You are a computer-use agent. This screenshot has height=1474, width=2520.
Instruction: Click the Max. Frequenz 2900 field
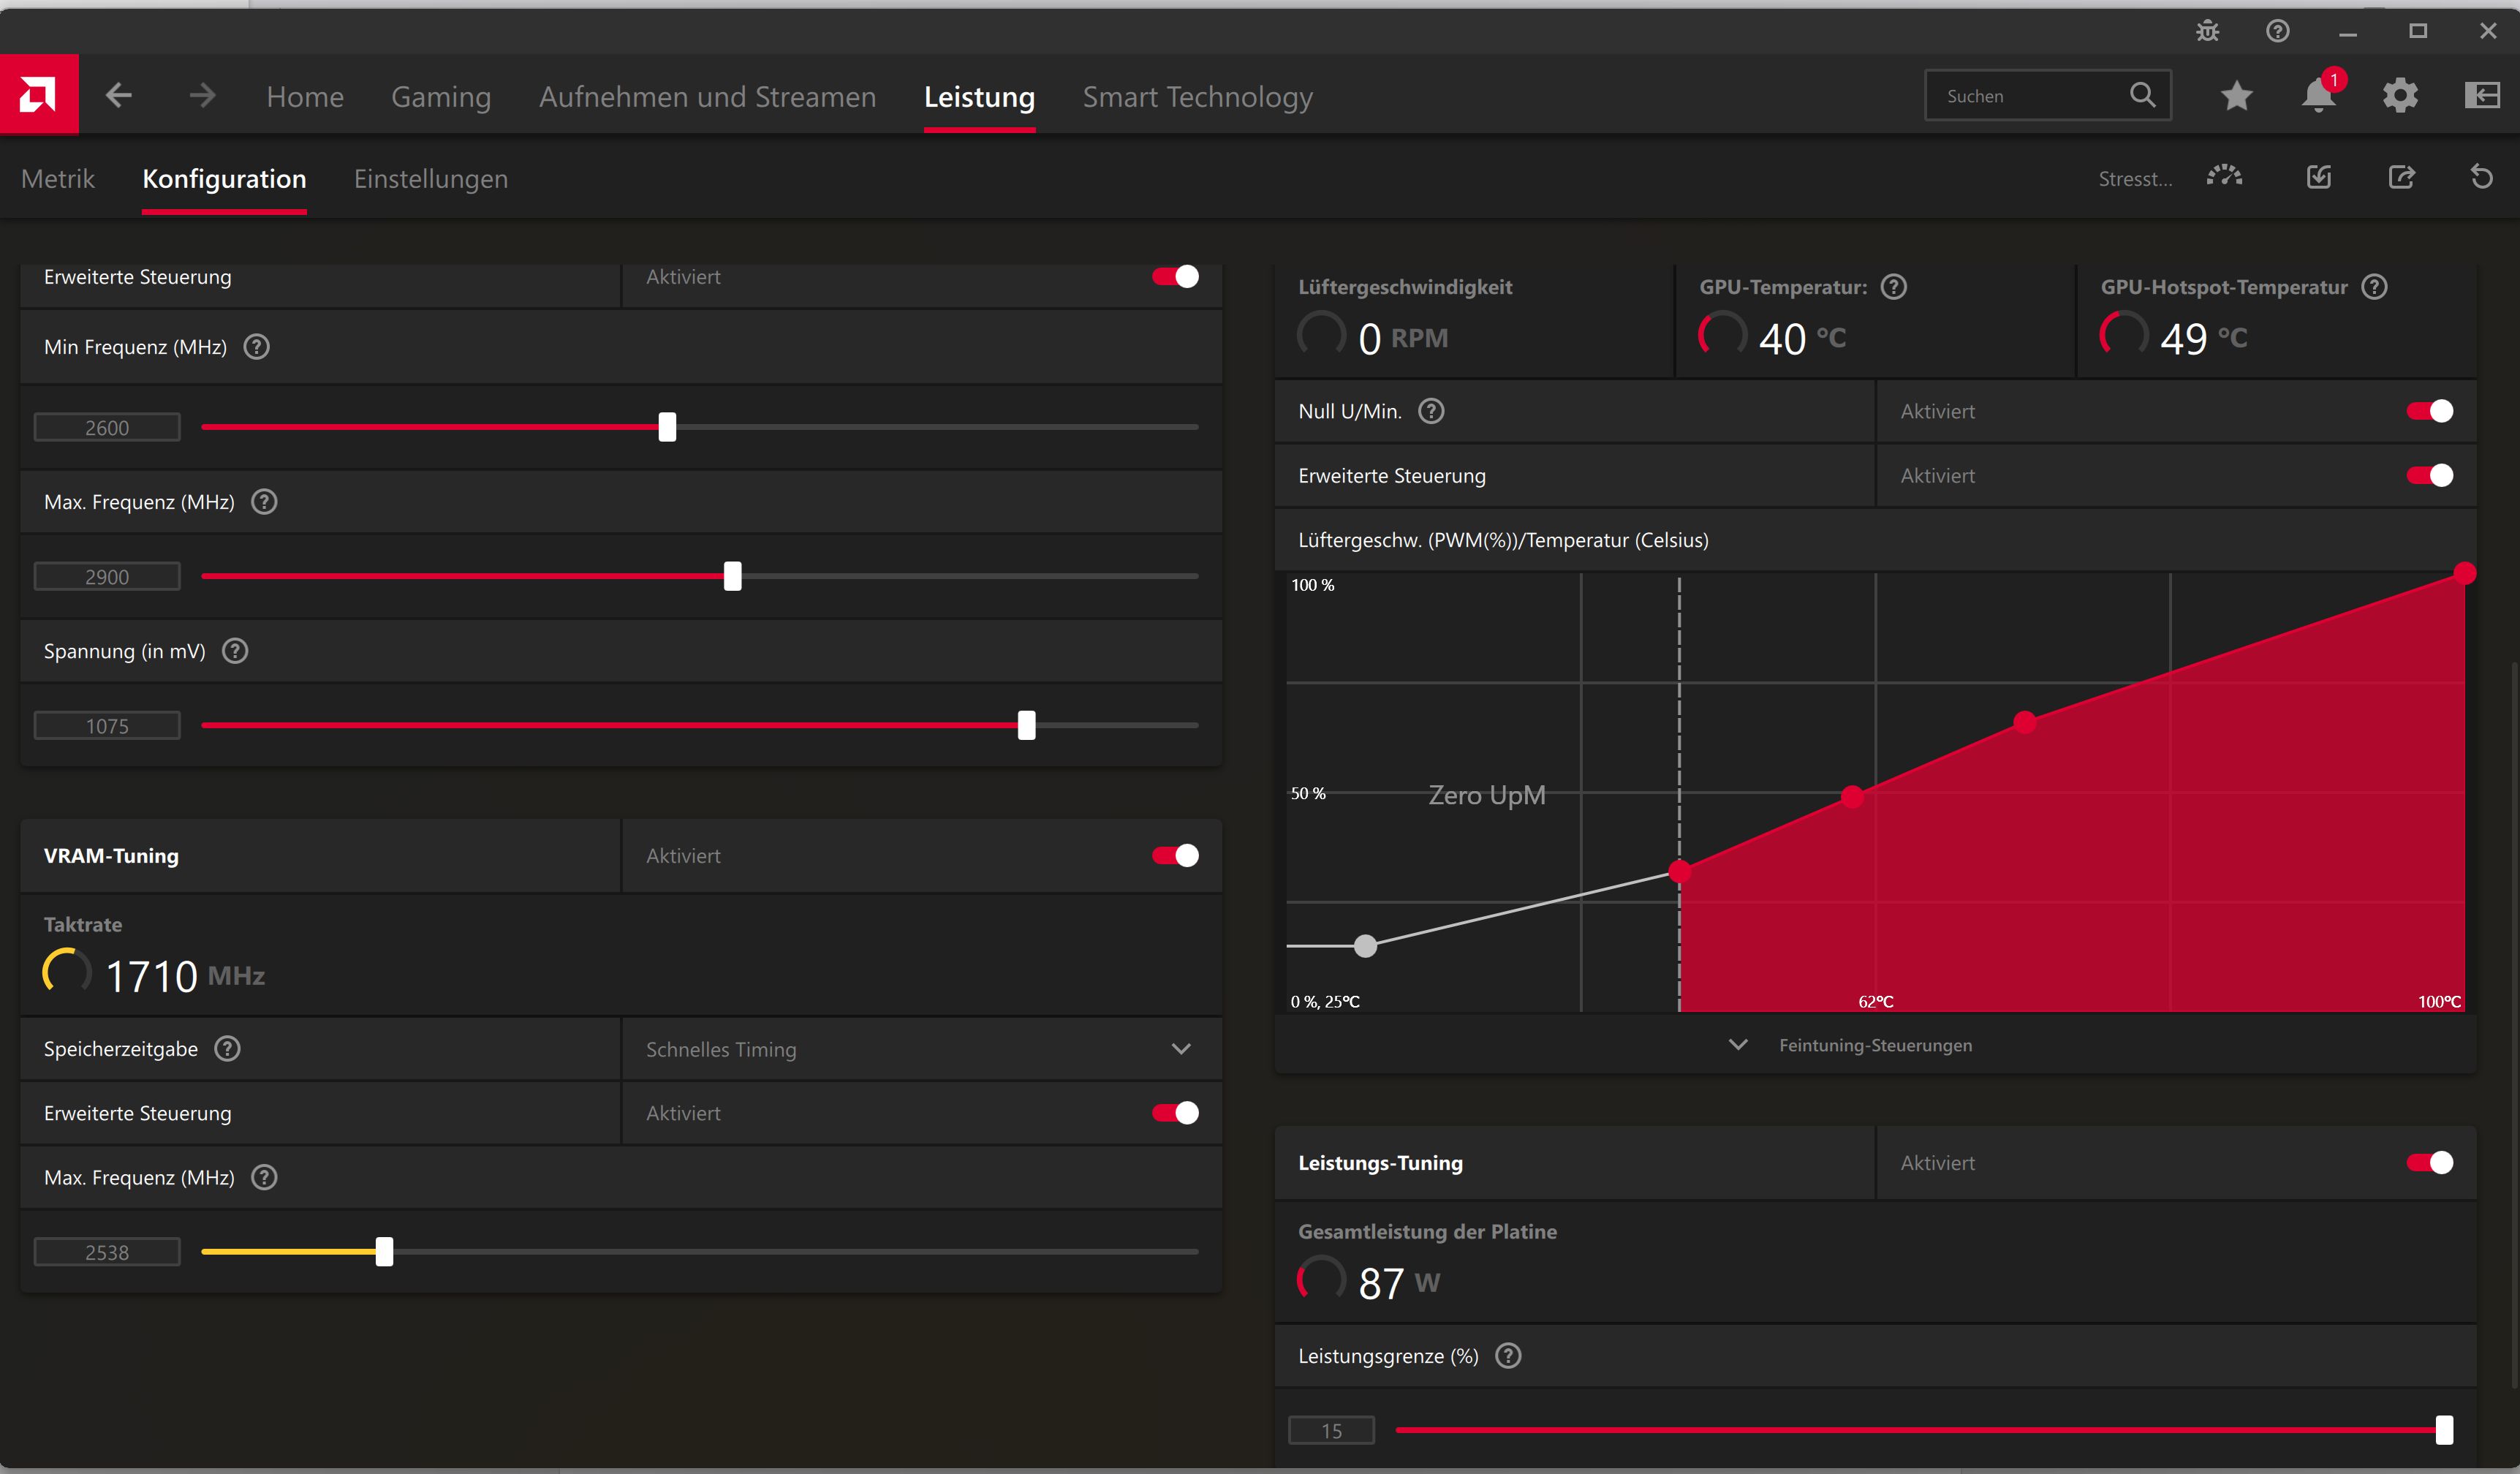(107, 577)
